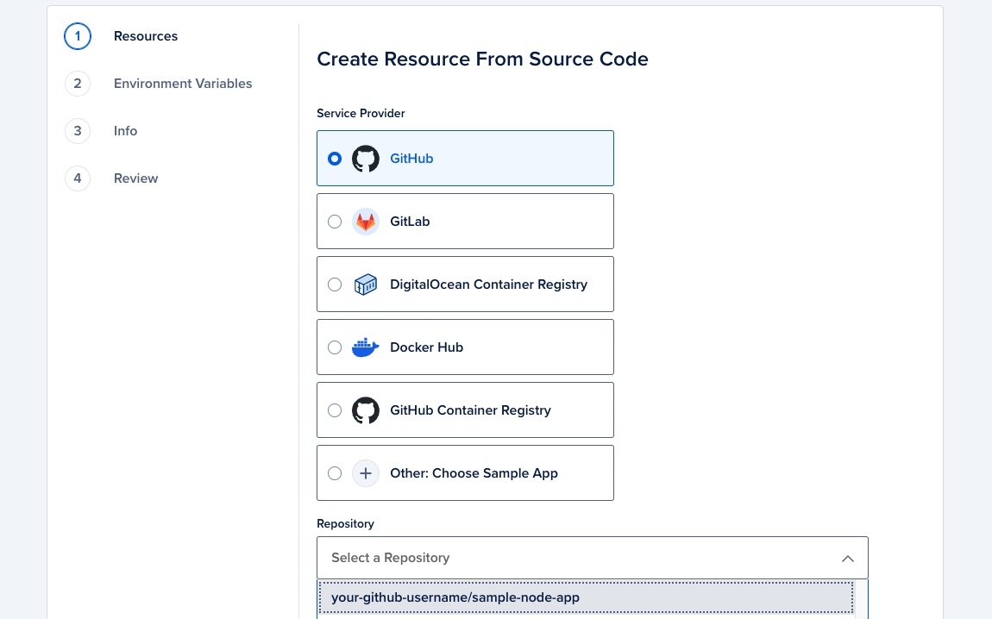Click the GitHub provider label text
Screen dimensions: 992x619
coord(411,159)
